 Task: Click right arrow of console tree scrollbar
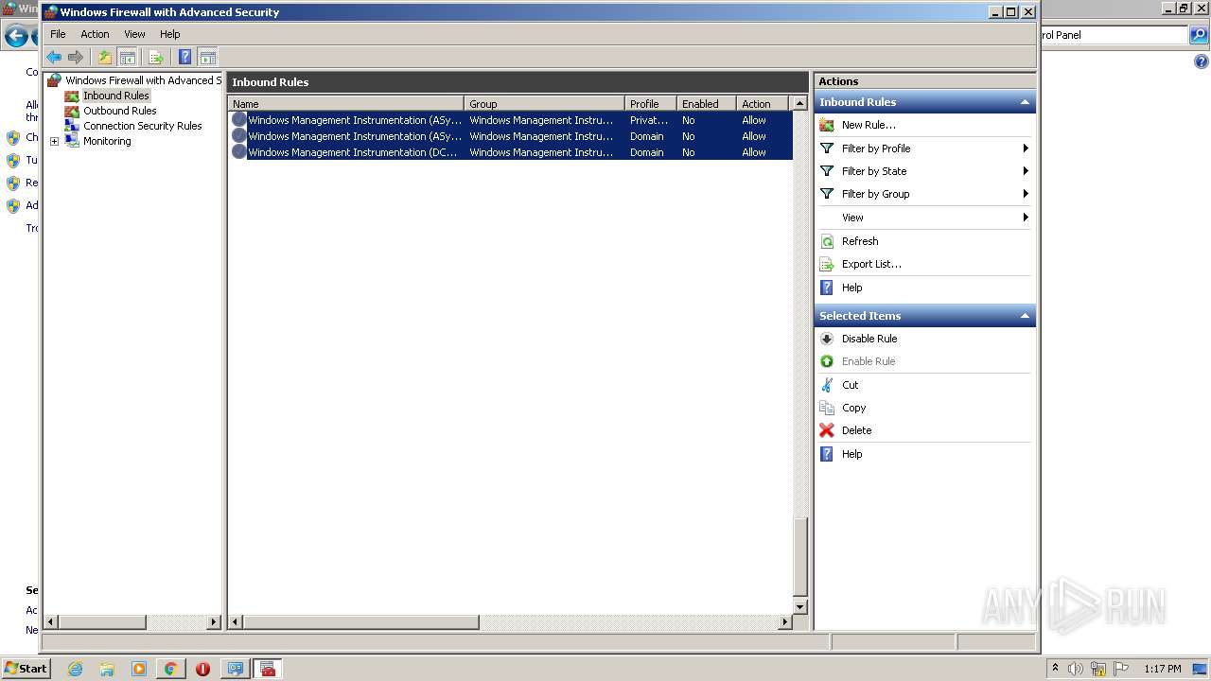(214, 622)
